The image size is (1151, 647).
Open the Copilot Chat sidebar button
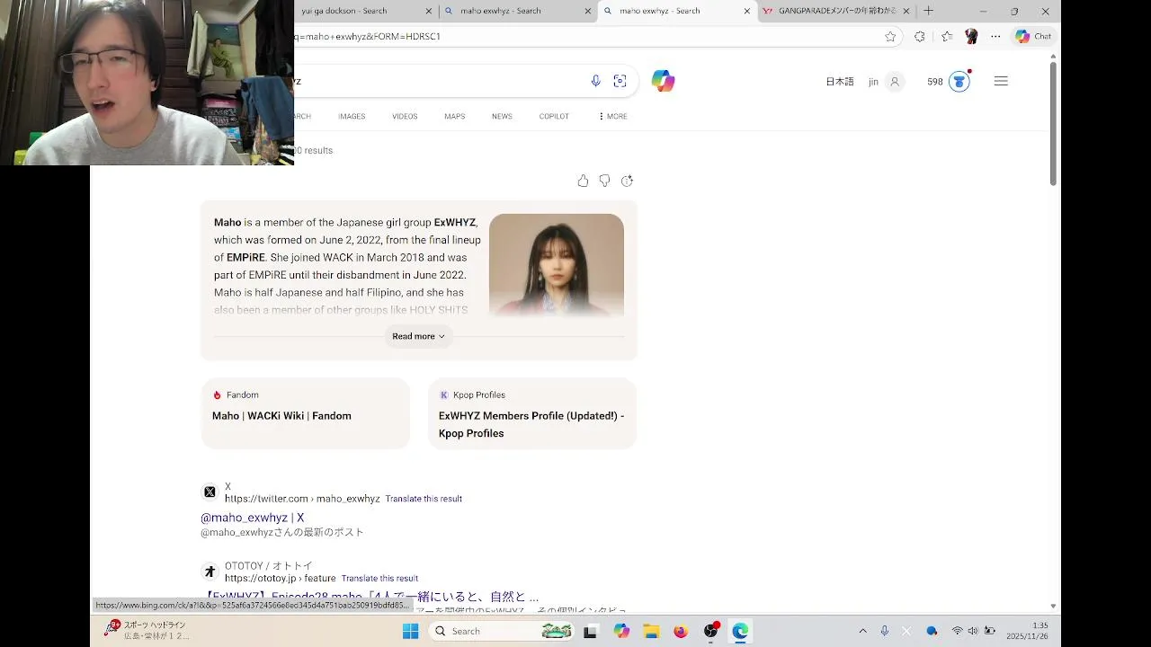pos(1033,36)
